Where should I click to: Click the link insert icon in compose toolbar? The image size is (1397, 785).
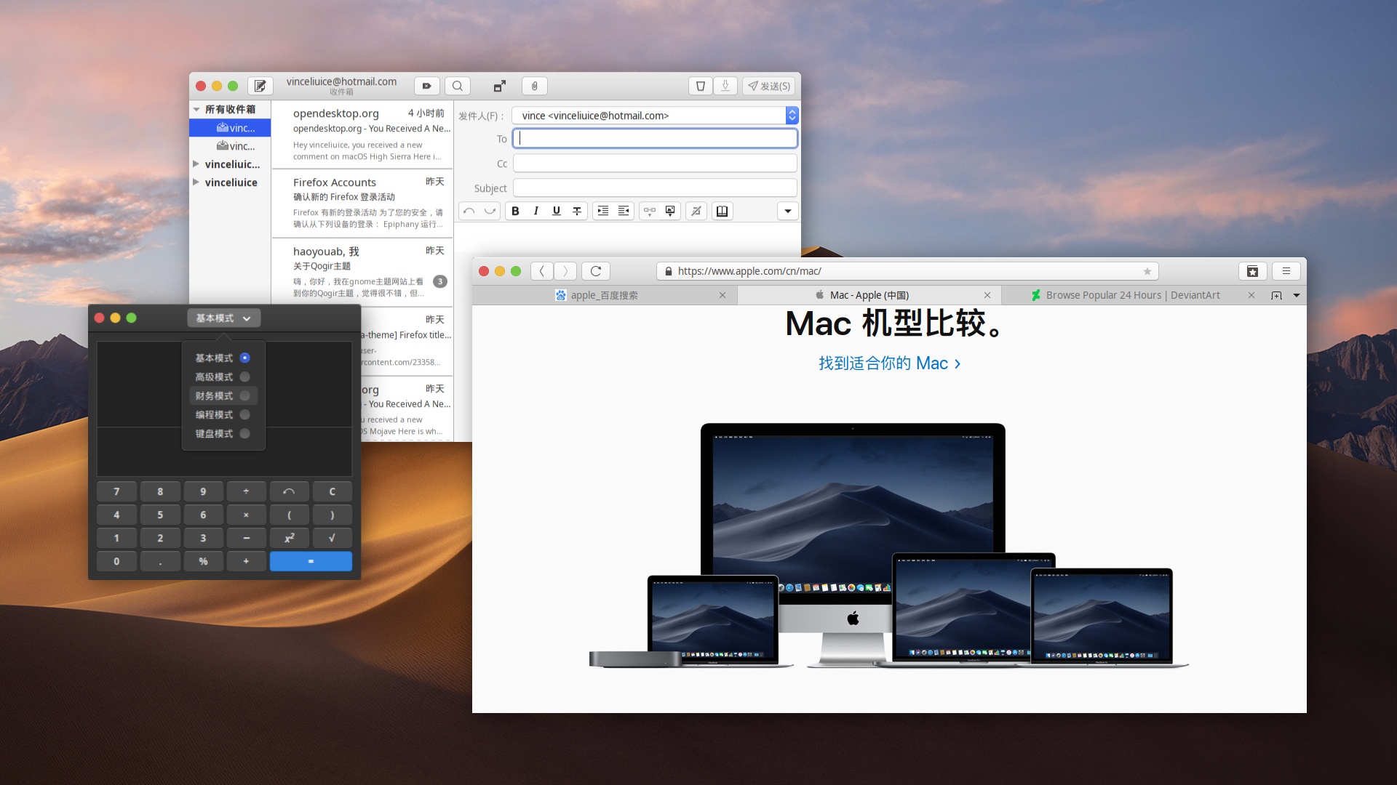point(645,211)
